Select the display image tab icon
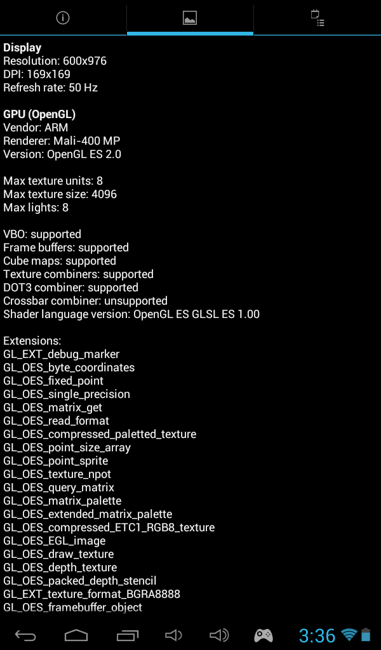381x650 pixels. (x=190, y=18)
